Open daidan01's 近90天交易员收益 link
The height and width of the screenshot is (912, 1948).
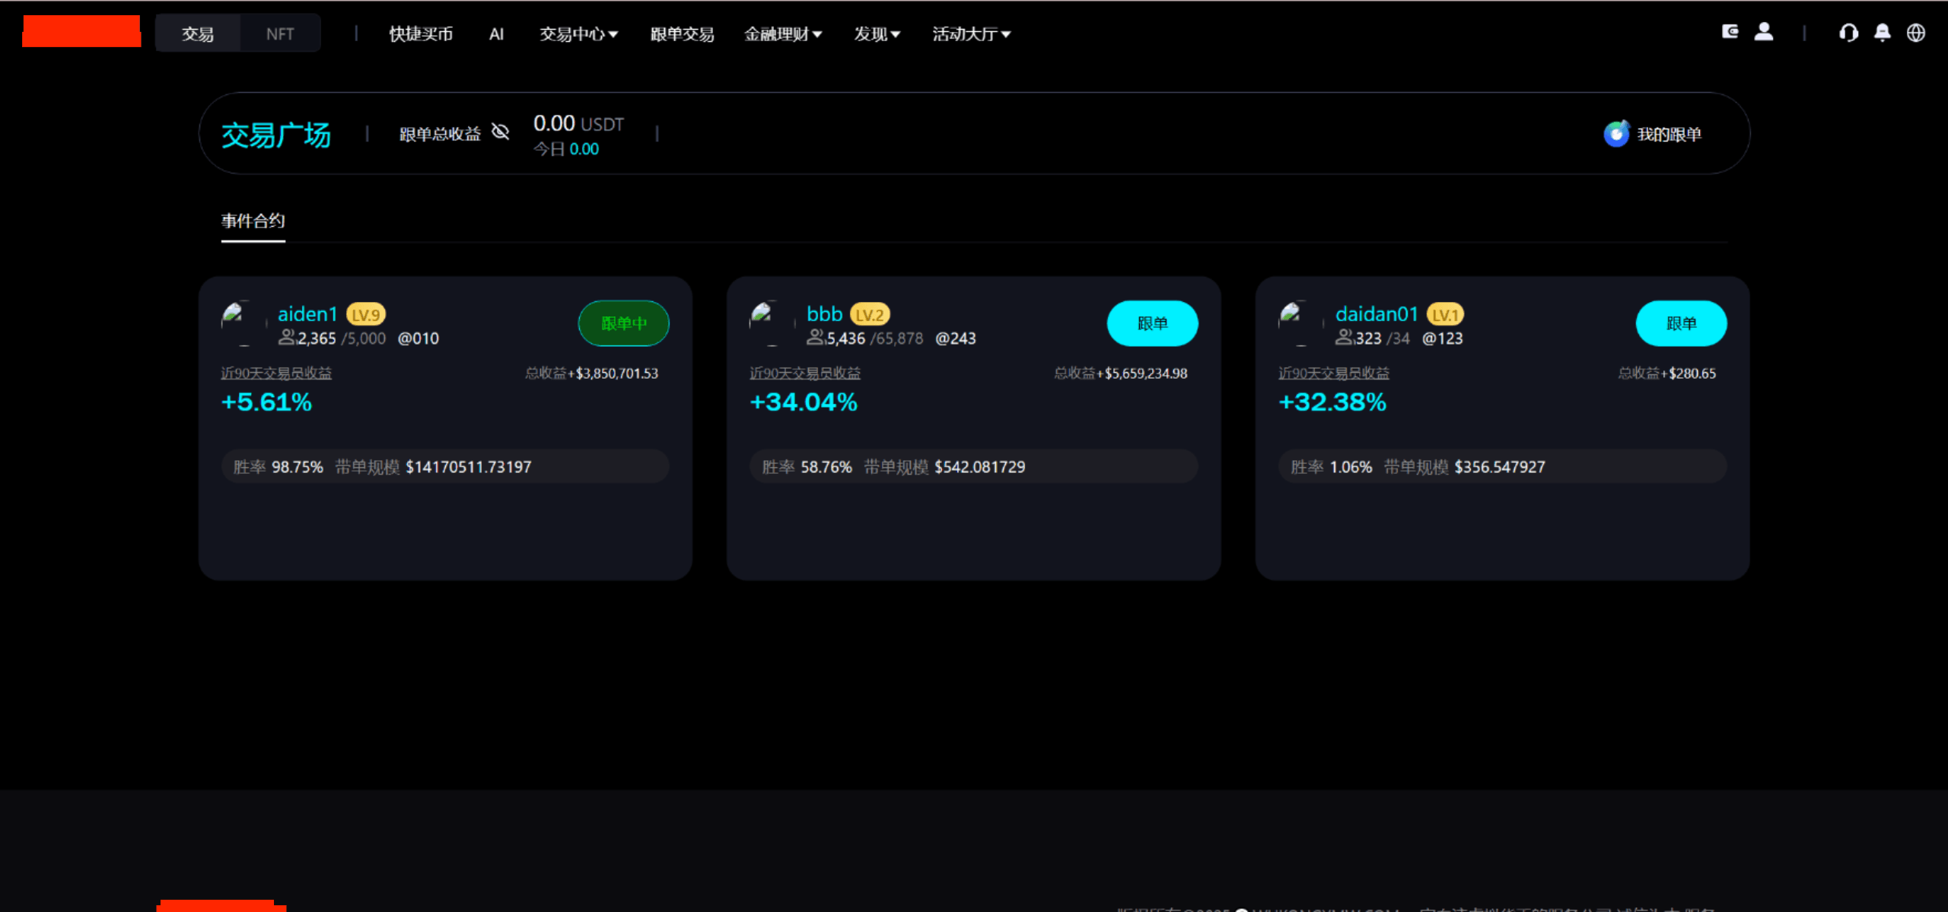click(x=1334, y=373)
